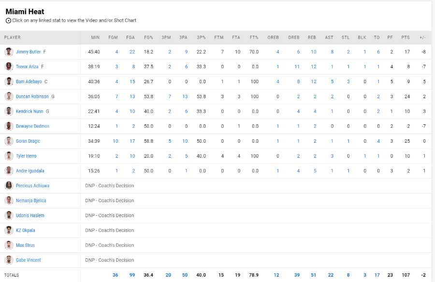The width and height of the screenshot is (435, 282).
Task: Open Dewayne Dedmon's headshot photo
Action: coord(9,126)
